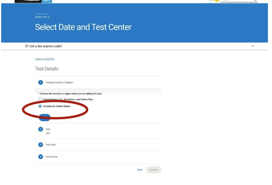Expand the Test Center section
This screenshot has width=272, height=185.
click(x=98, y=157)
